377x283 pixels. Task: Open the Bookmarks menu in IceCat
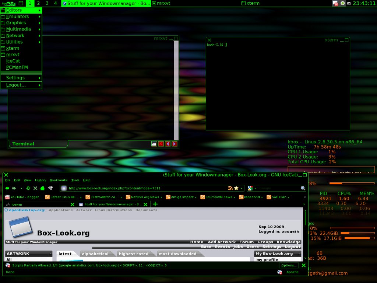click(59, 180)
